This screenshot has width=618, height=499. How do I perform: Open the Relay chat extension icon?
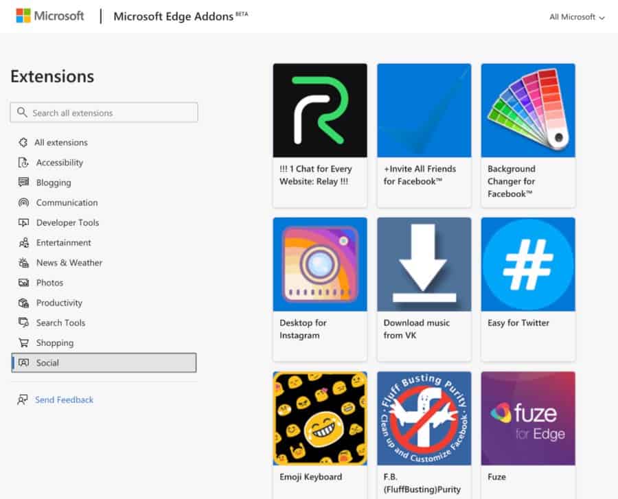tap(320, 111)
